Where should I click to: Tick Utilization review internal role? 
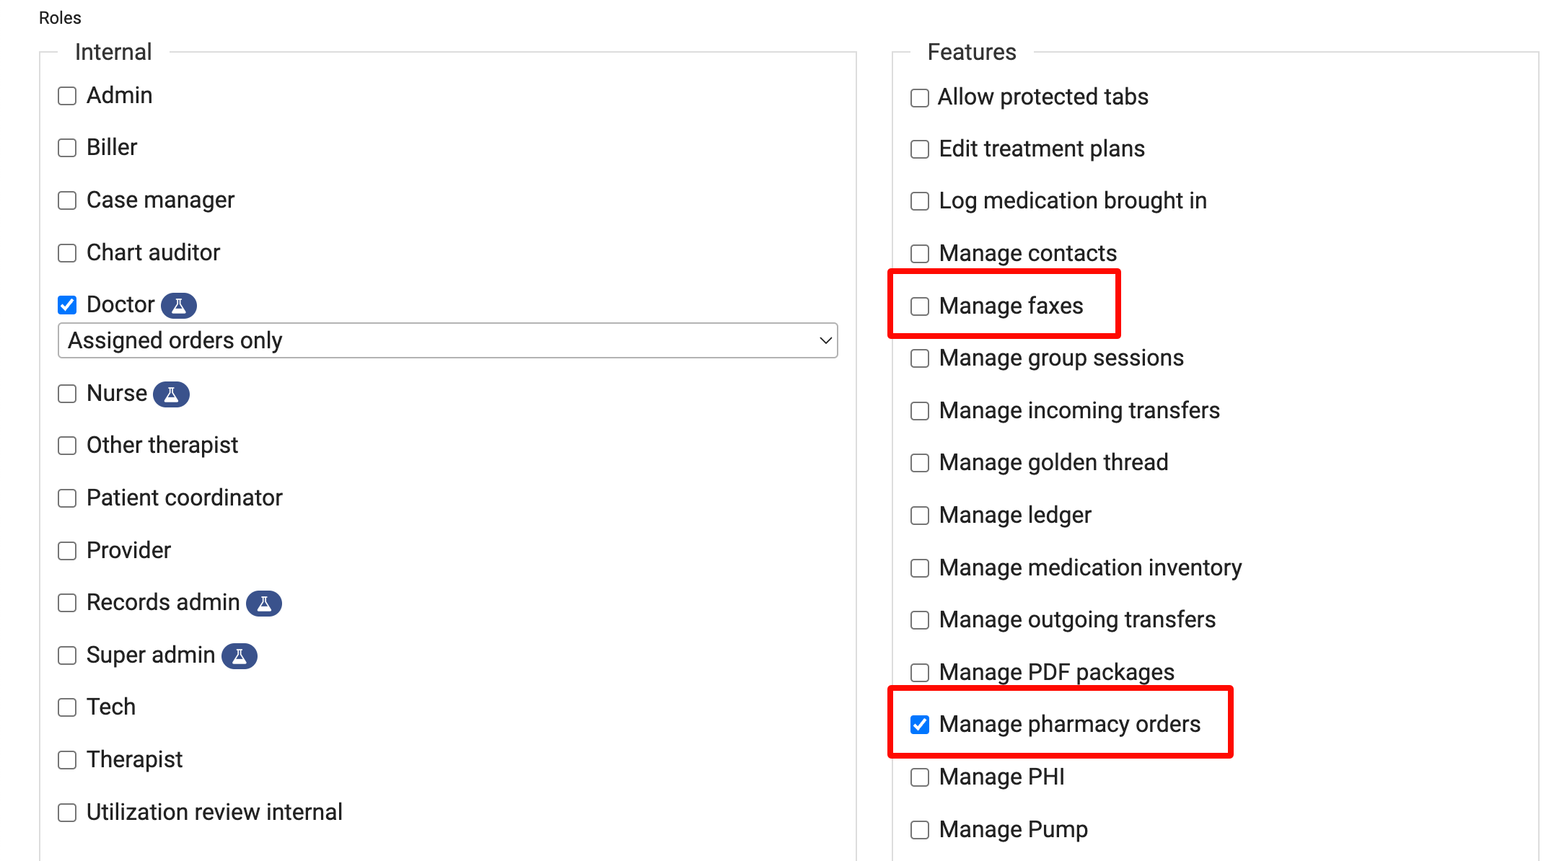coord(67,813)
